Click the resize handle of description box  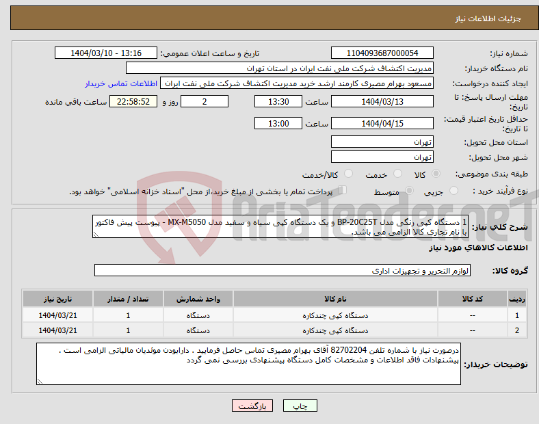pyautogui.click(x=96, y=235)
